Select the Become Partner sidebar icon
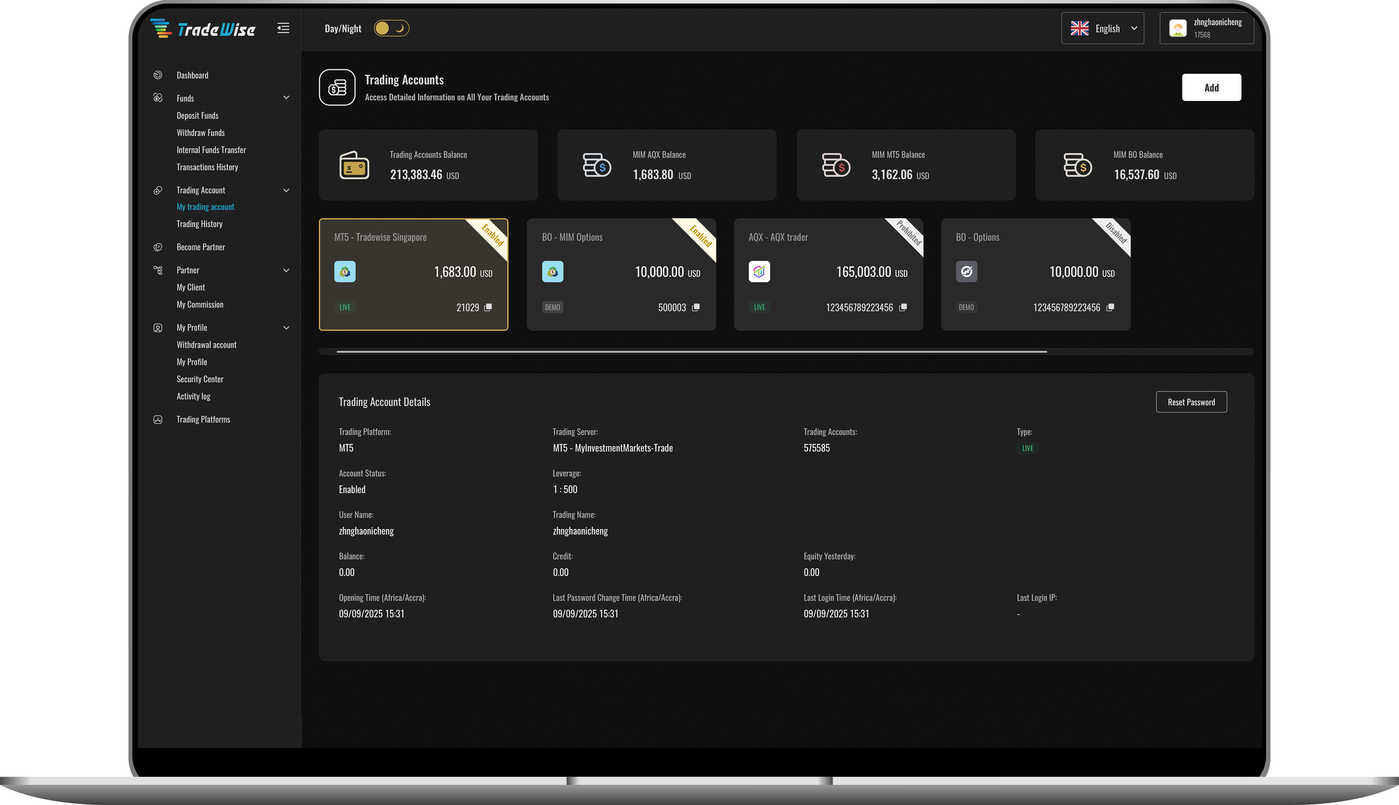Image resolution: width=1399 pixels, height=805 pixels. [157, 247]
